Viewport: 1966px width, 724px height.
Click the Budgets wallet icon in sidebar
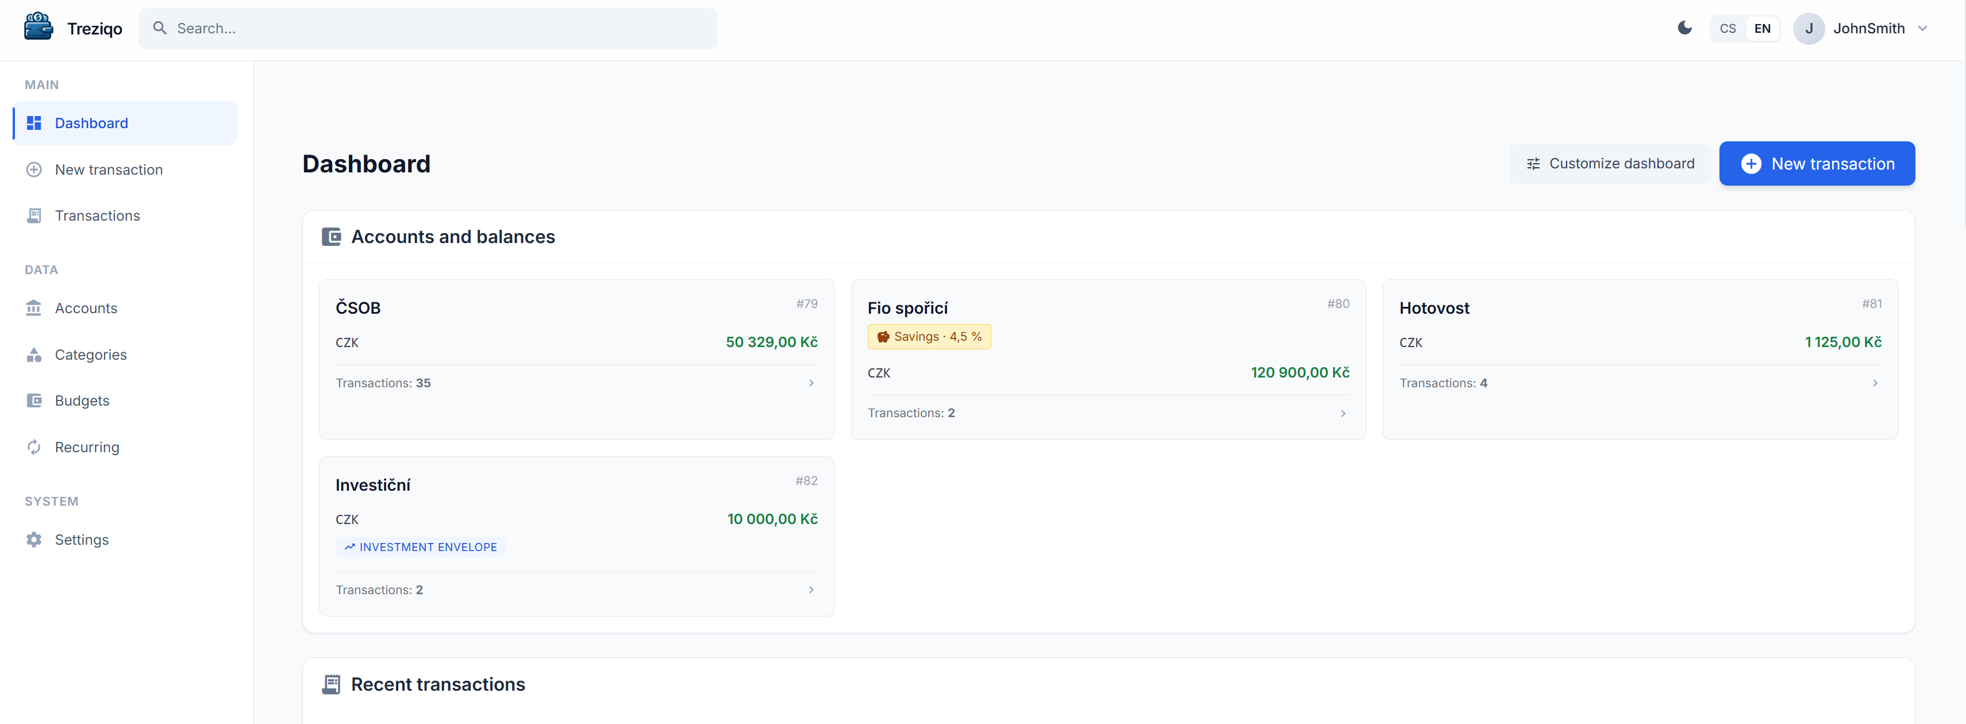tap(34, 400)
